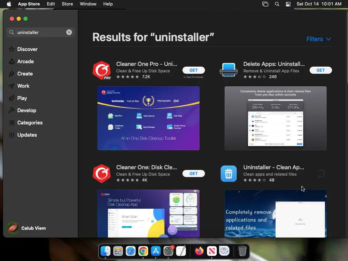
Task: Launch Firefox from the Dock
Action: (x=199, y=251)
